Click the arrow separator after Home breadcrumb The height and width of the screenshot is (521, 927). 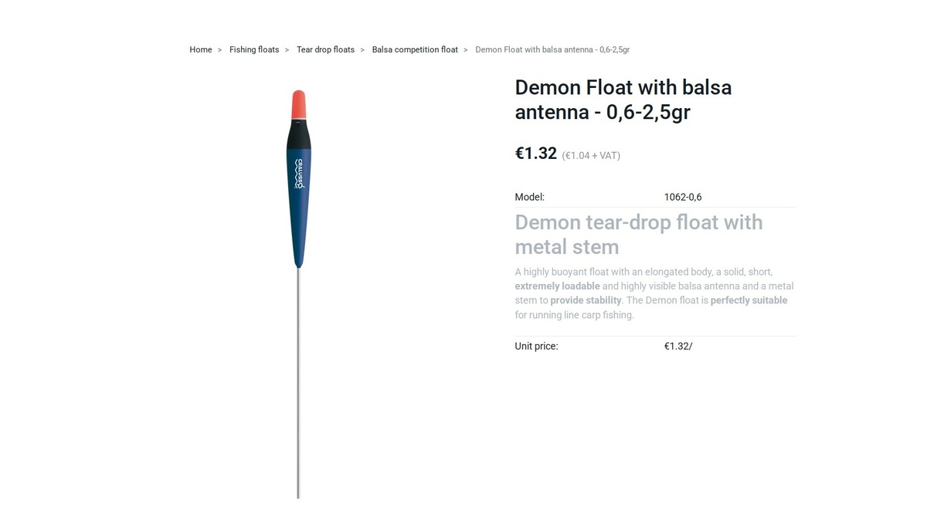219,50
